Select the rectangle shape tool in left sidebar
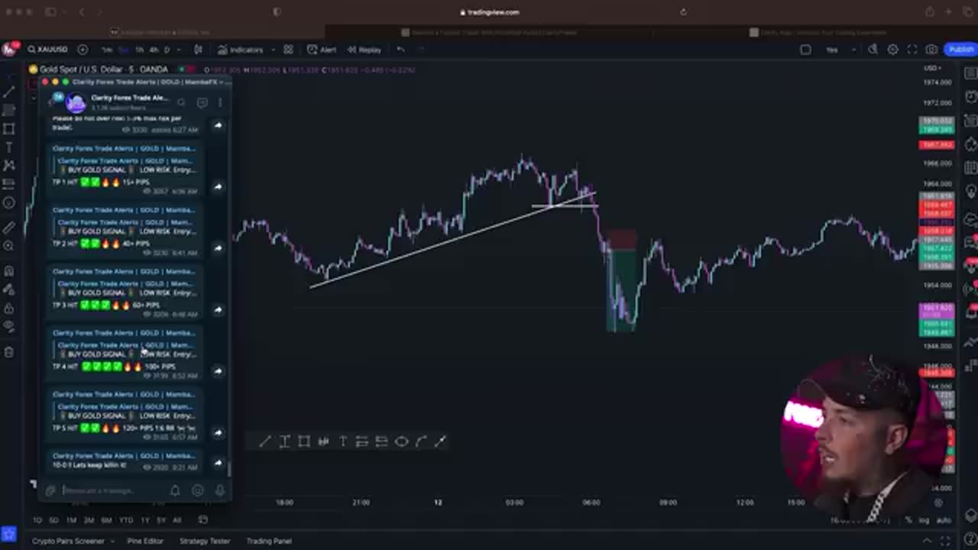 [x=9, y=128]
